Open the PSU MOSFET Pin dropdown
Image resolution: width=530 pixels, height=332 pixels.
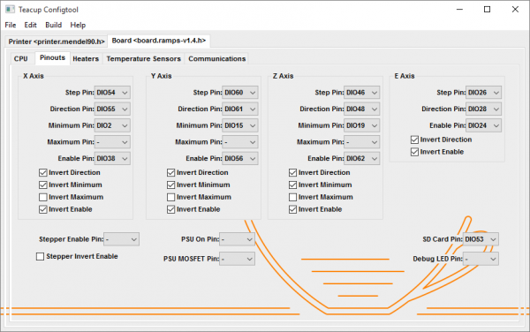[x=237, y=259]
